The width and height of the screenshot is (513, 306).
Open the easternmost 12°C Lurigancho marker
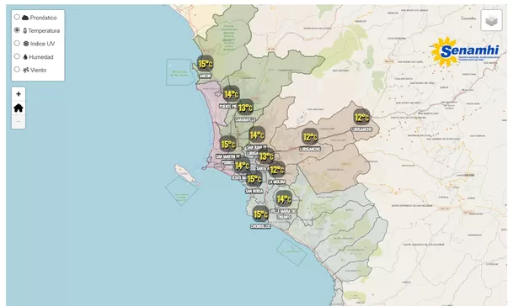362,117
